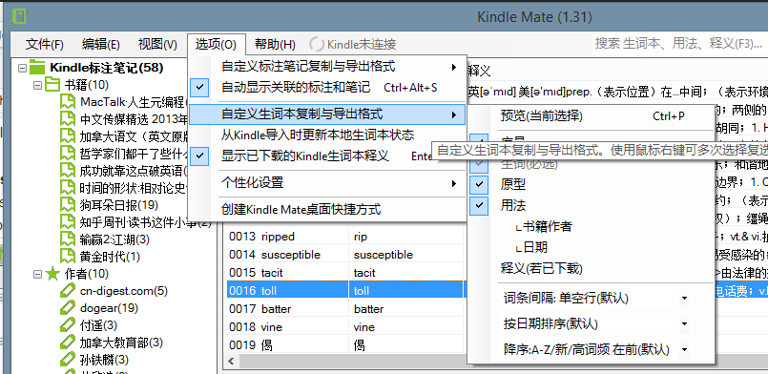Click the Kindle未连接 connection status icon
The height and width of the screenshot is (374, 768).
(317, 44)
